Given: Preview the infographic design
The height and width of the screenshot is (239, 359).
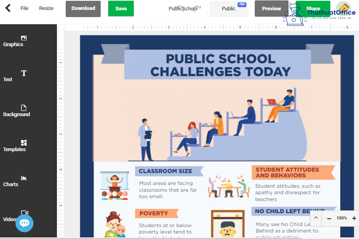Looking at the screenshot, I should 271,8.
